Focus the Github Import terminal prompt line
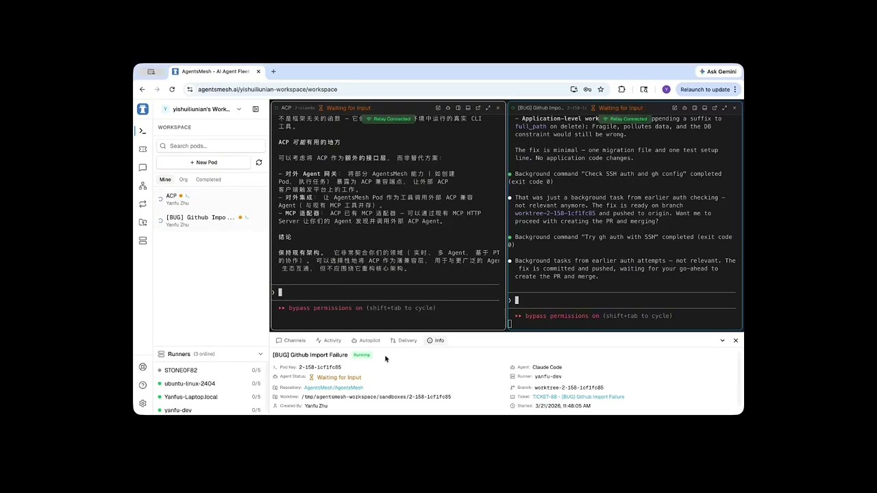Image resolution: width=877 pixels, height=493 pixels. coord(623,300)
